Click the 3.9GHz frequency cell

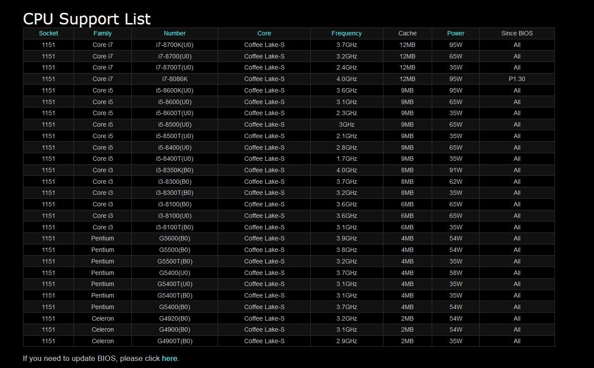tap(347, 238)
